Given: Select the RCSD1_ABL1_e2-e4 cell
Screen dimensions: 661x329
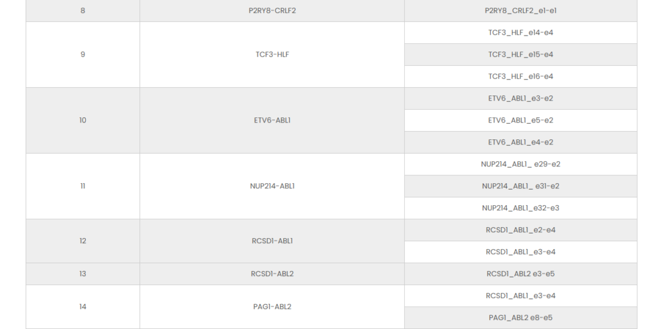Looking at the screenshot, I should coord(520,230).
